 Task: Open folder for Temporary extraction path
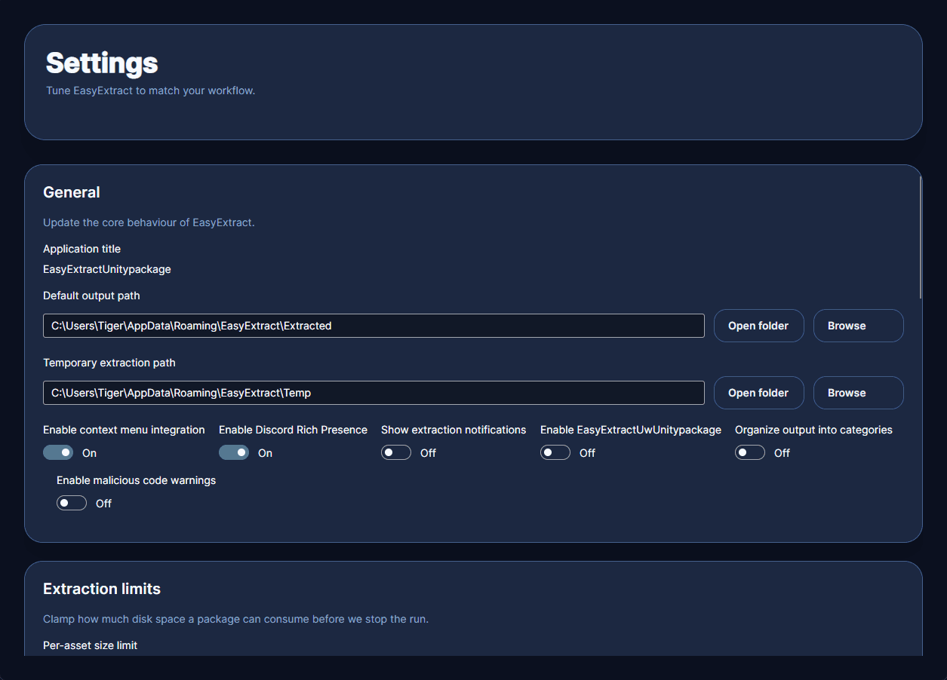click(758, 393)
